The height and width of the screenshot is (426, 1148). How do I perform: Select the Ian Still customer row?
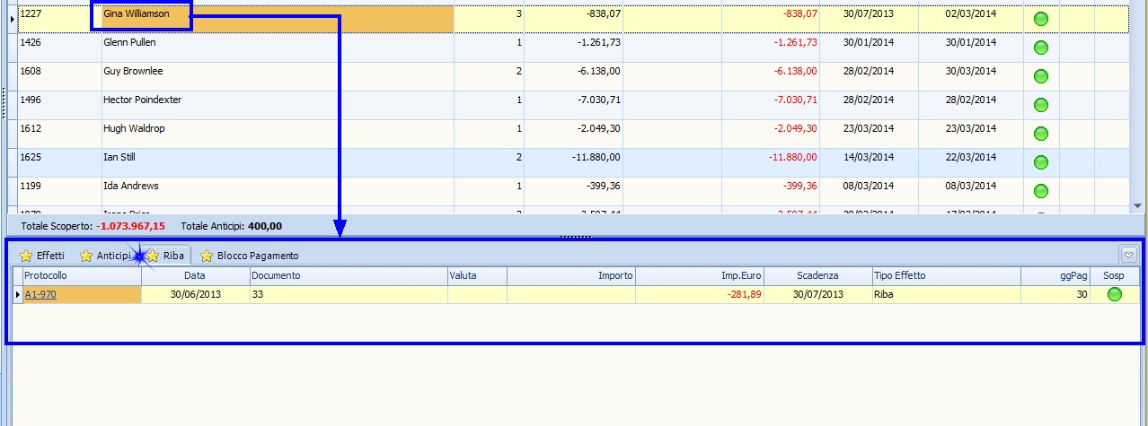click(x=269, y=158)
